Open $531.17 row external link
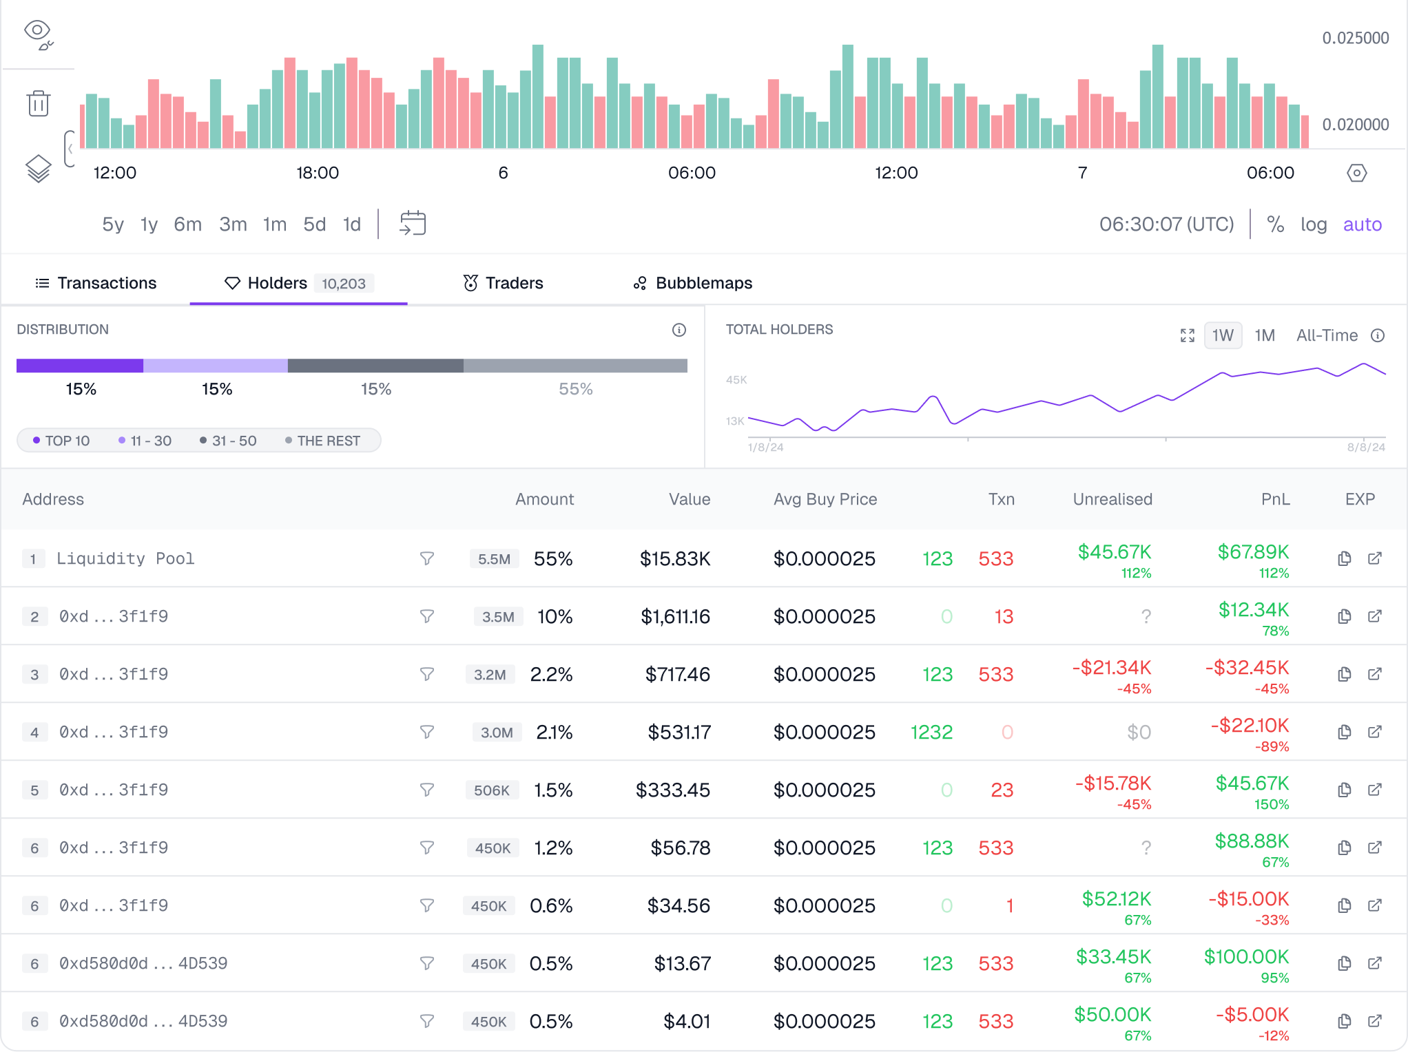The width and height of the screenshot is (1408, 1052). [1375, 732]
